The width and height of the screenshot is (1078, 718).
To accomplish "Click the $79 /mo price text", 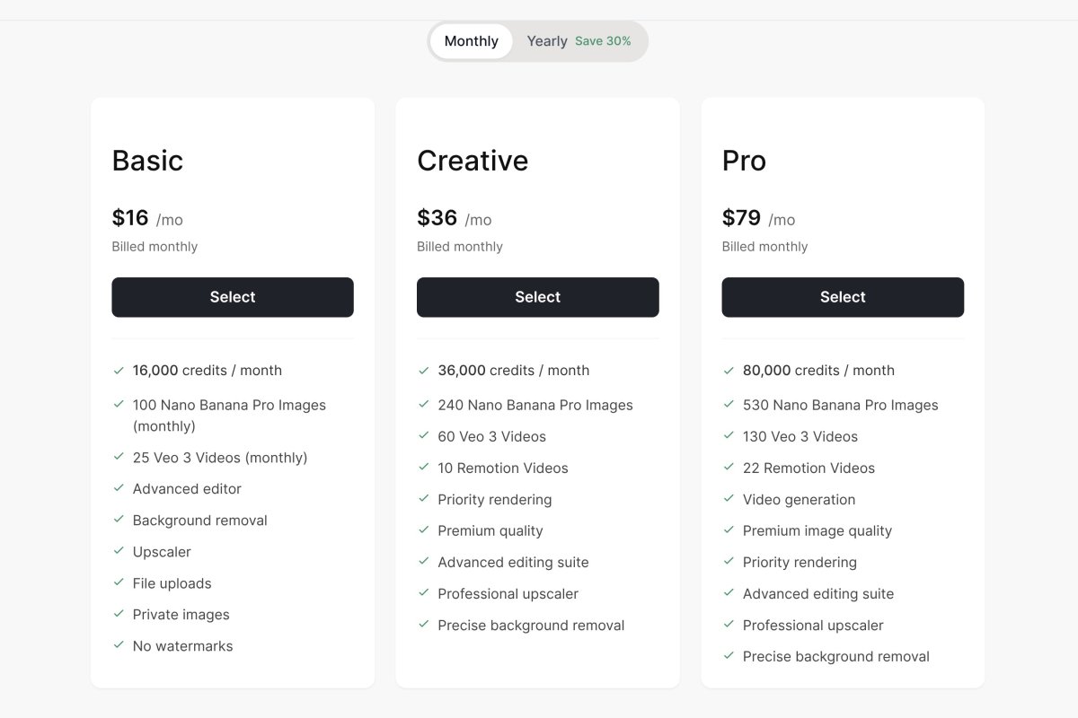I will point(758,218).
